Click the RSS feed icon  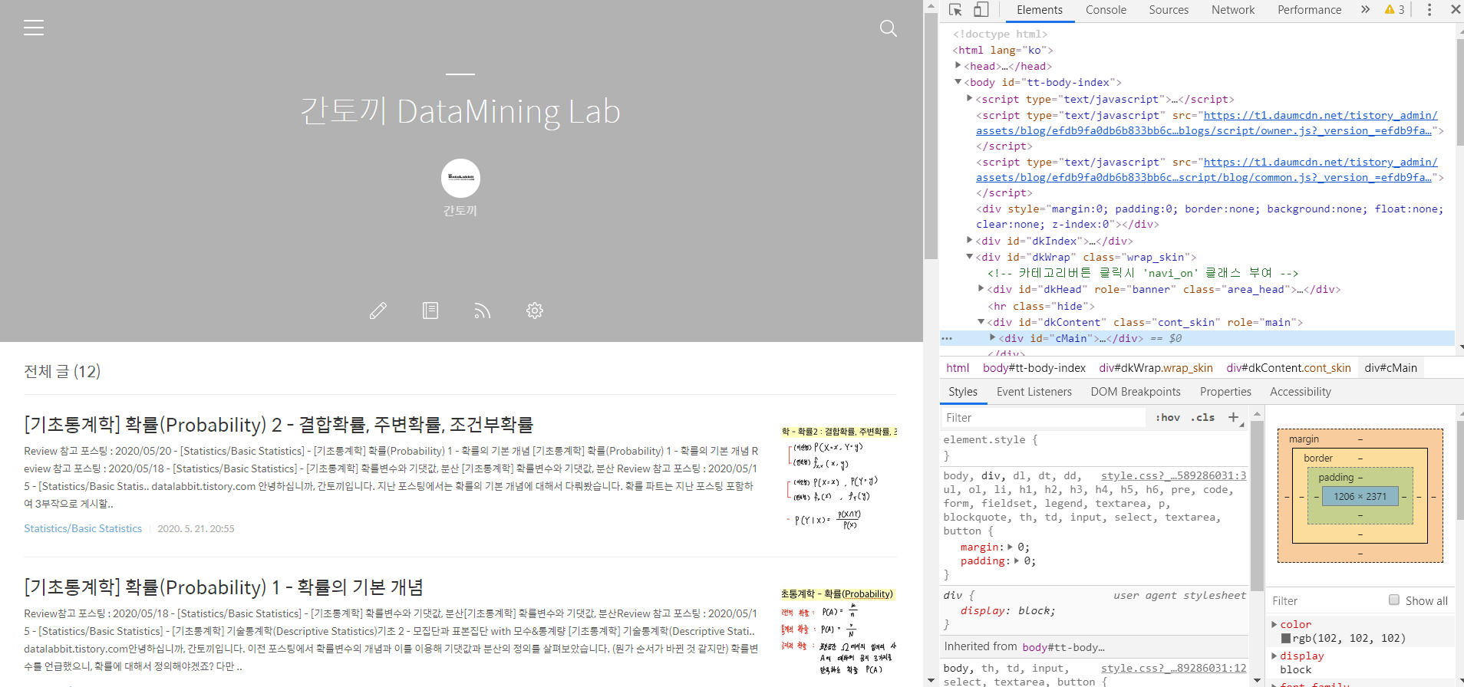pyautogui.click(x=482, y=311)
